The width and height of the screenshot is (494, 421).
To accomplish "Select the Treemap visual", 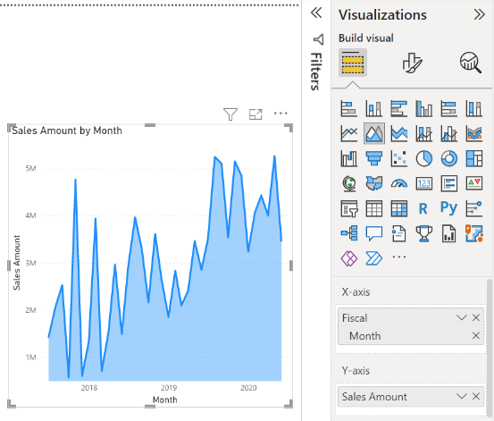I will [x=473, y=158].
